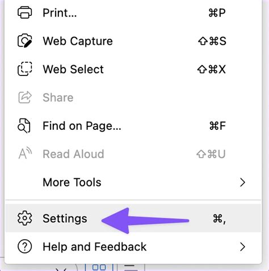Viewport: 269px width, 271px height.
Task: Expand More Tools submenu via its chevron
Action: coord(242,183)
